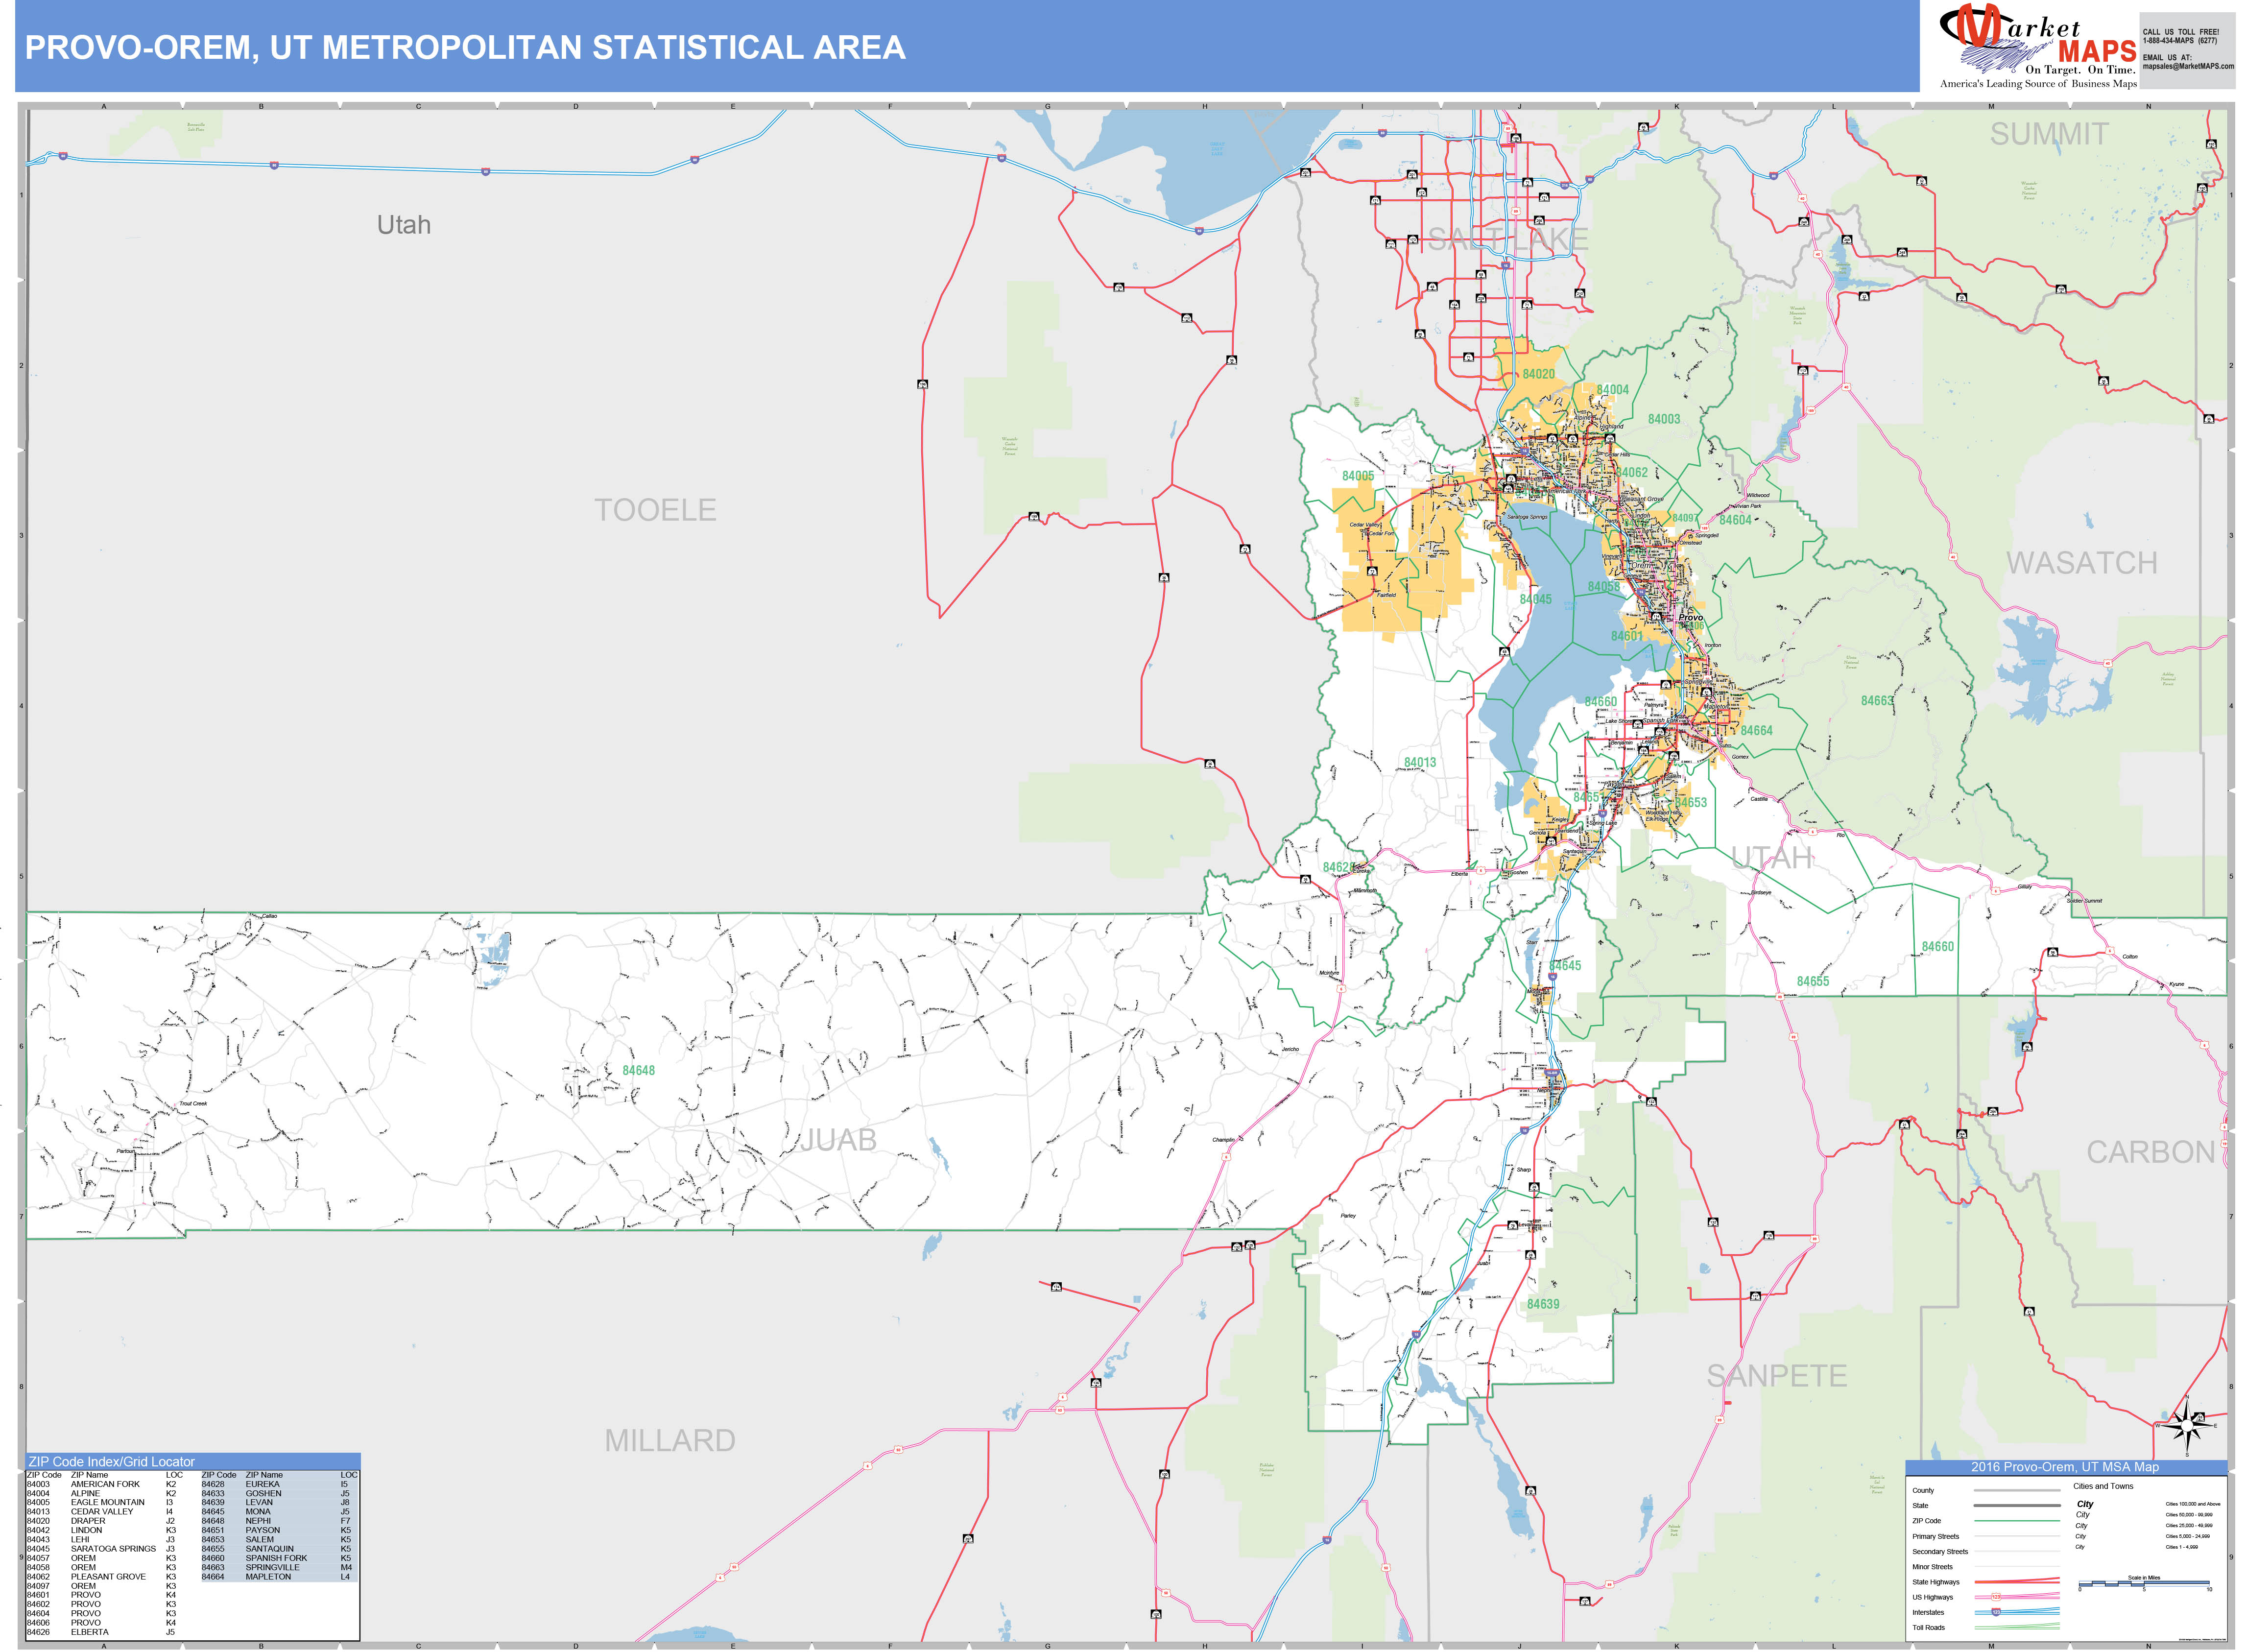Click the Primary Streets legend entry
2246x1652 pixels.
[1936, 1537]
